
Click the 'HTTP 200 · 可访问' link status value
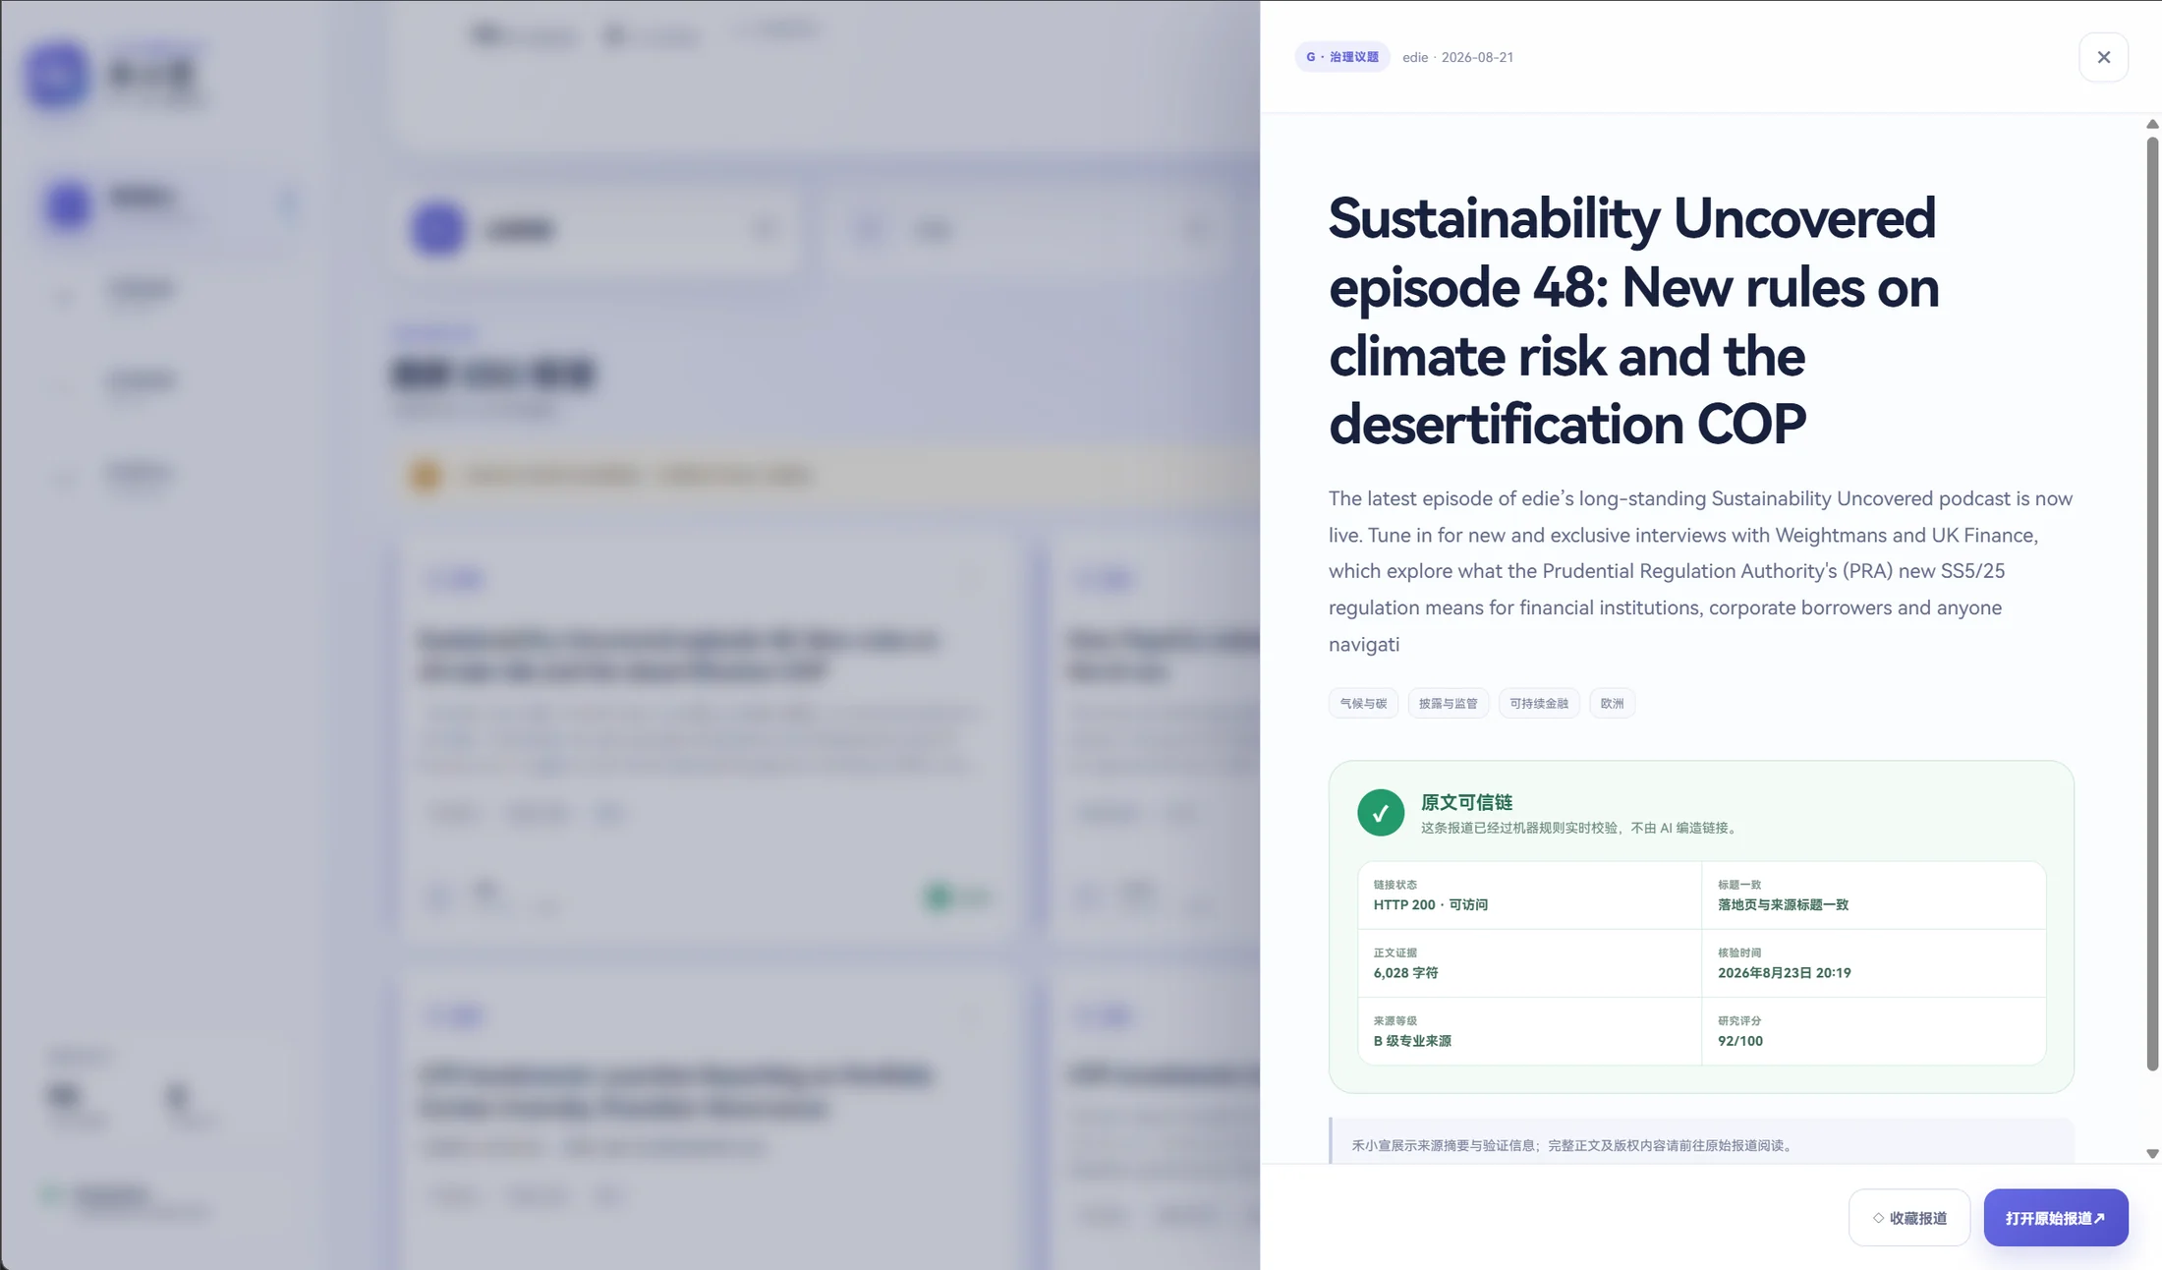(x=1431, y=904)
